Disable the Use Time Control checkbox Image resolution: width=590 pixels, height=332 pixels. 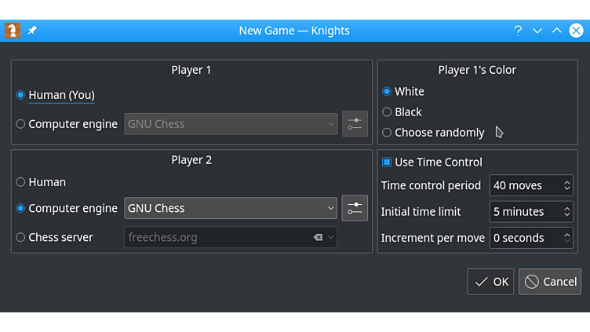pyautogui.click(x=387, y=162)
